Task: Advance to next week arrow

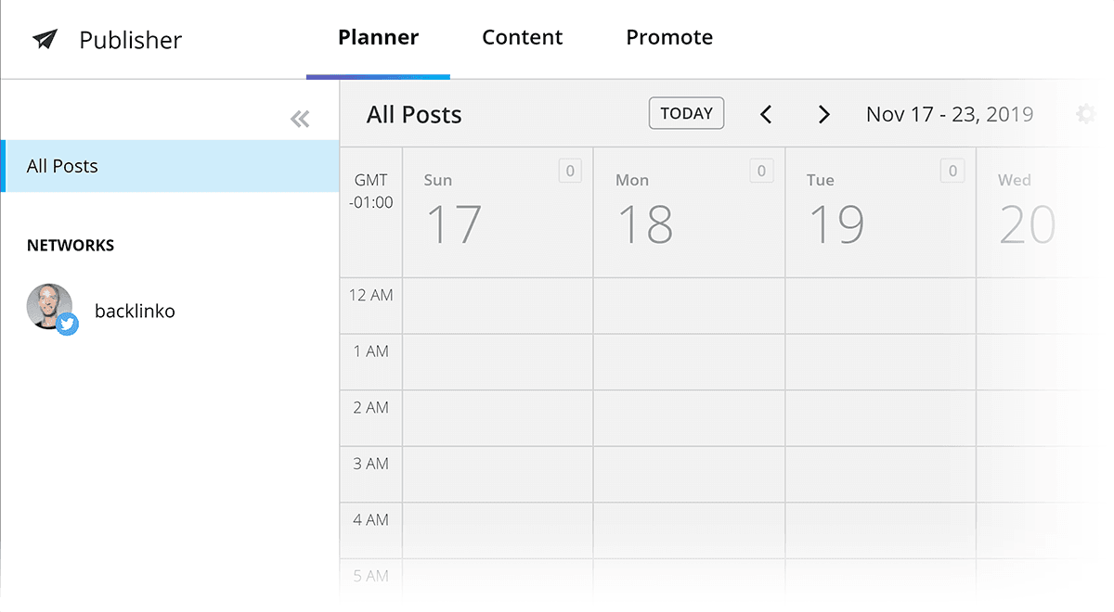Action: click(x=823, y=114)
